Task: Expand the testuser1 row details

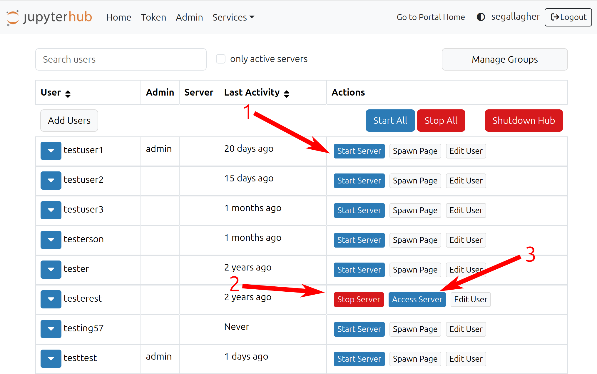Action: [51, 151]
